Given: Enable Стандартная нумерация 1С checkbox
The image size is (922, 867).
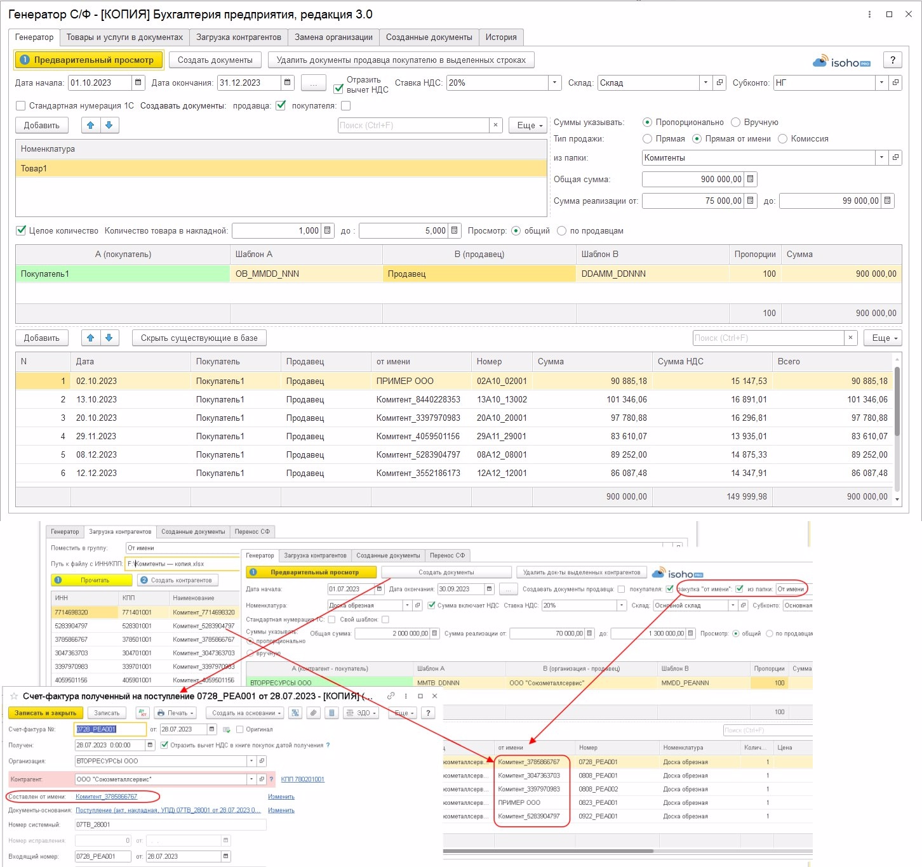Looking at the screenshot, I should coord(20,105).
